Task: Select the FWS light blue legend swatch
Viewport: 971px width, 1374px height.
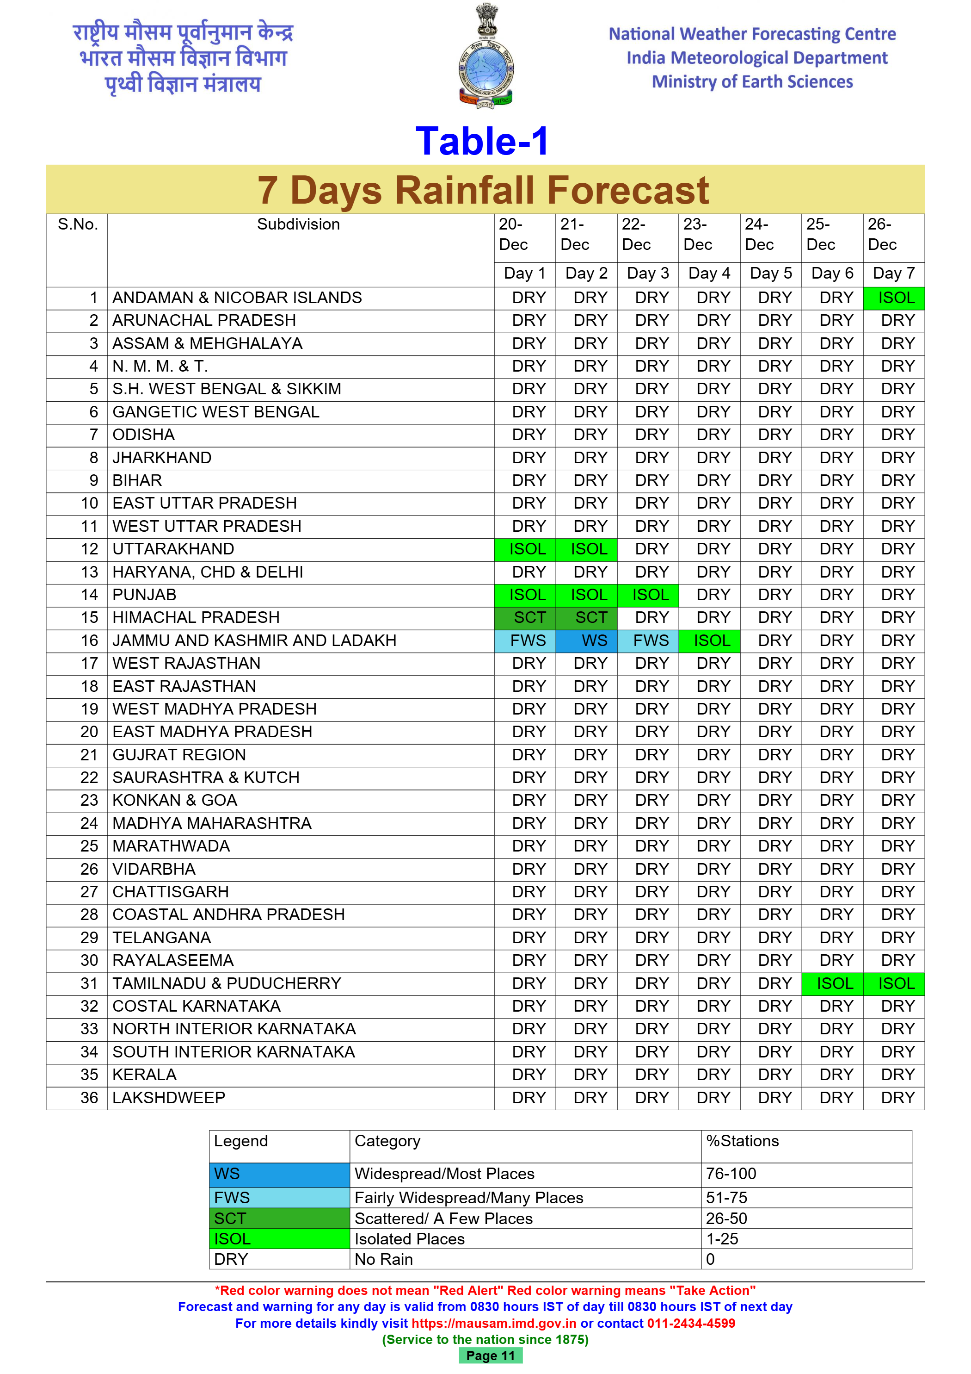Action: tap(279, 1198)
